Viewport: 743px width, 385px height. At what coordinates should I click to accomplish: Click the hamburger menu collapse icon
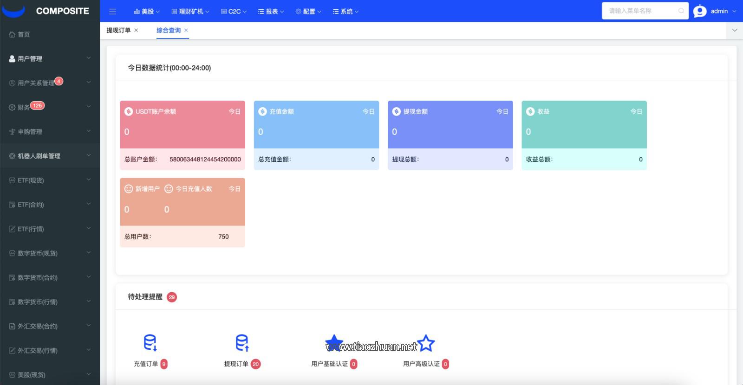[112, 12]
